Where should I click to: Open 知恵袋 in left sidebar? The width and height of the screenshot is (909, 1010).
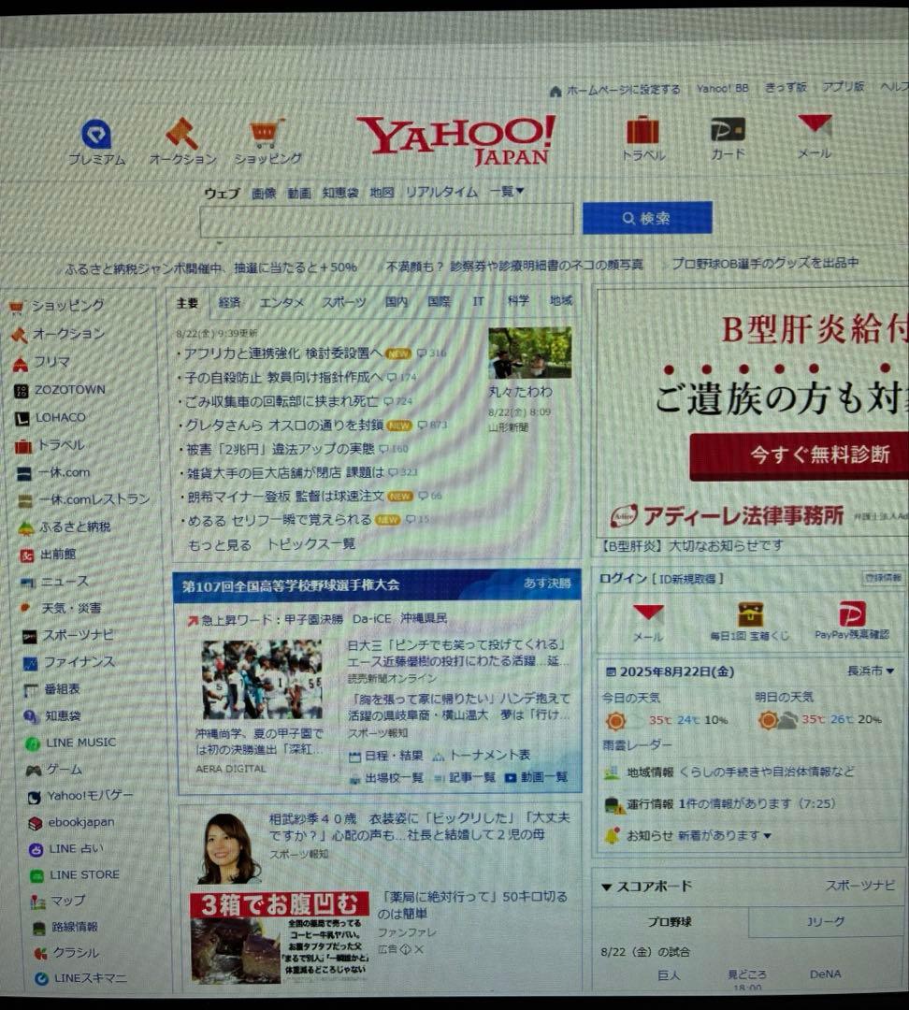click(x=63, y=716)
